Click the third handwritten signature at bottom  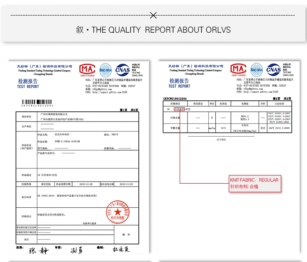[x=121, y=249]
